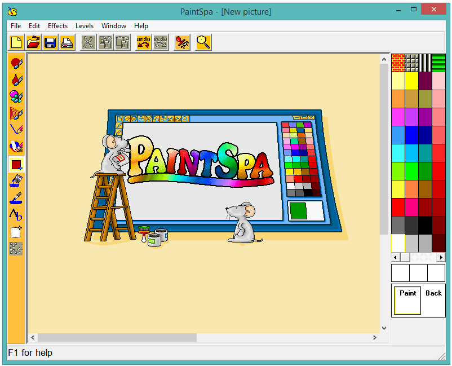Create a new picture with the blank page icon
The image size is (452, 366).
coord(16,42)
